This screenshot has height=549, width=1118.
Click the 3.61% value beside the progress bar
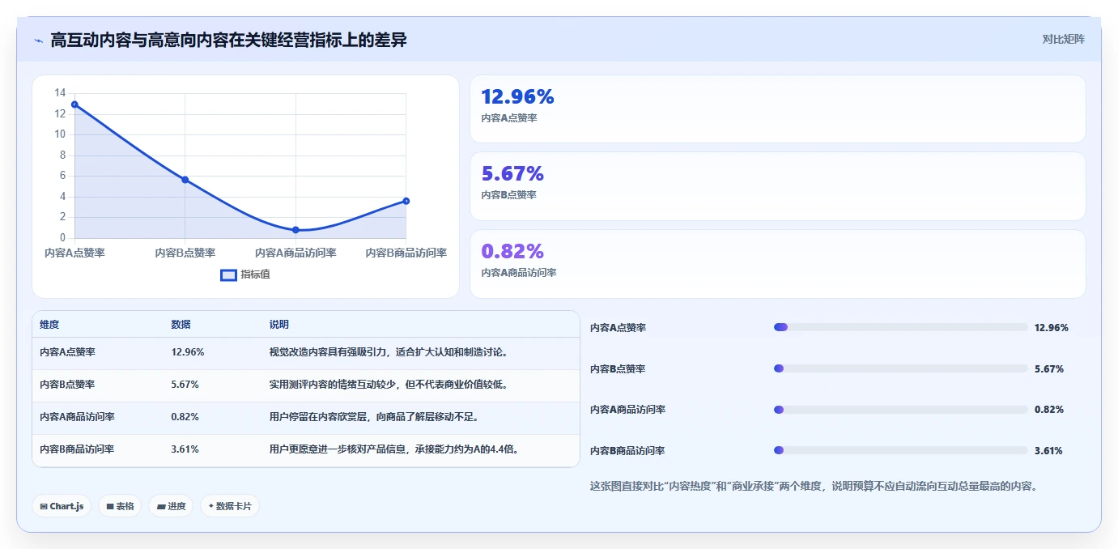(x=1048, y=451)
